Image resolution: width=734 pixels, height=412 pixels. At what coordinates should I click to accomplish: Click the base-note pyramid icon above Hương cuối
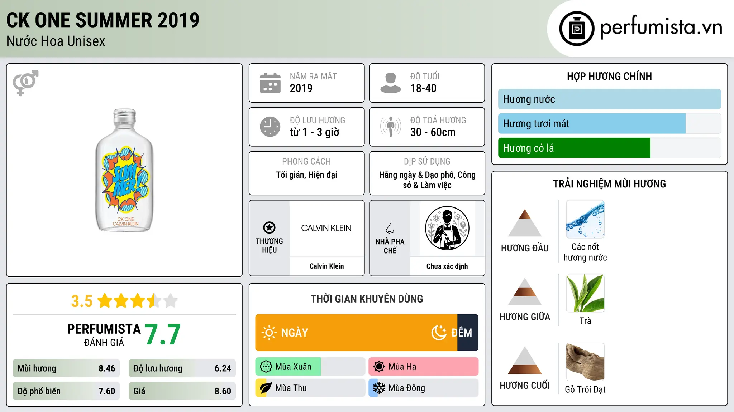tap(525, 360)
